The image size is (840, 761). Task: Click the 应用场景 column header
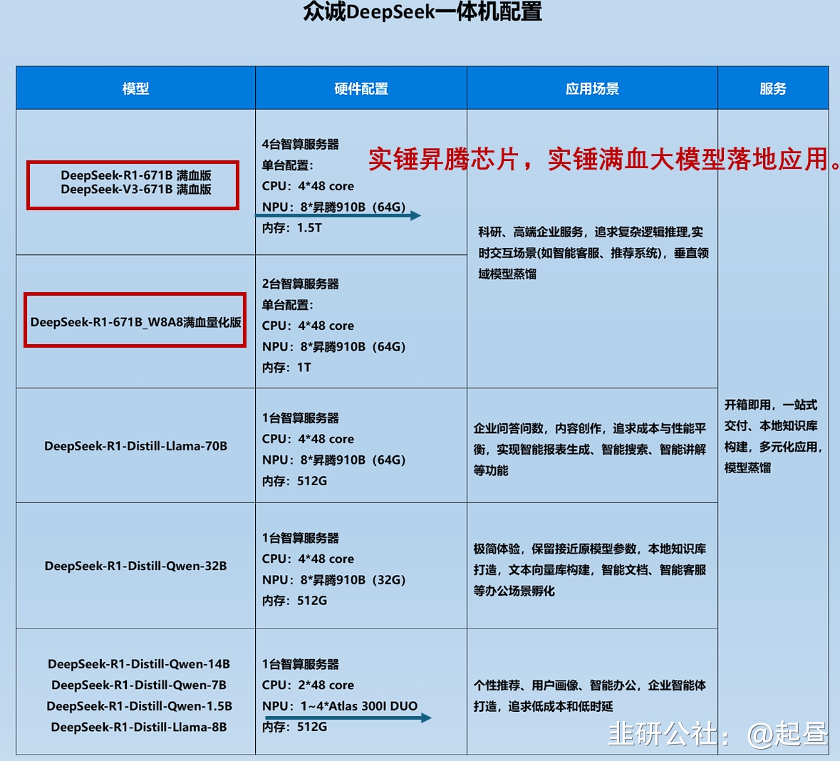coord(592,88)
